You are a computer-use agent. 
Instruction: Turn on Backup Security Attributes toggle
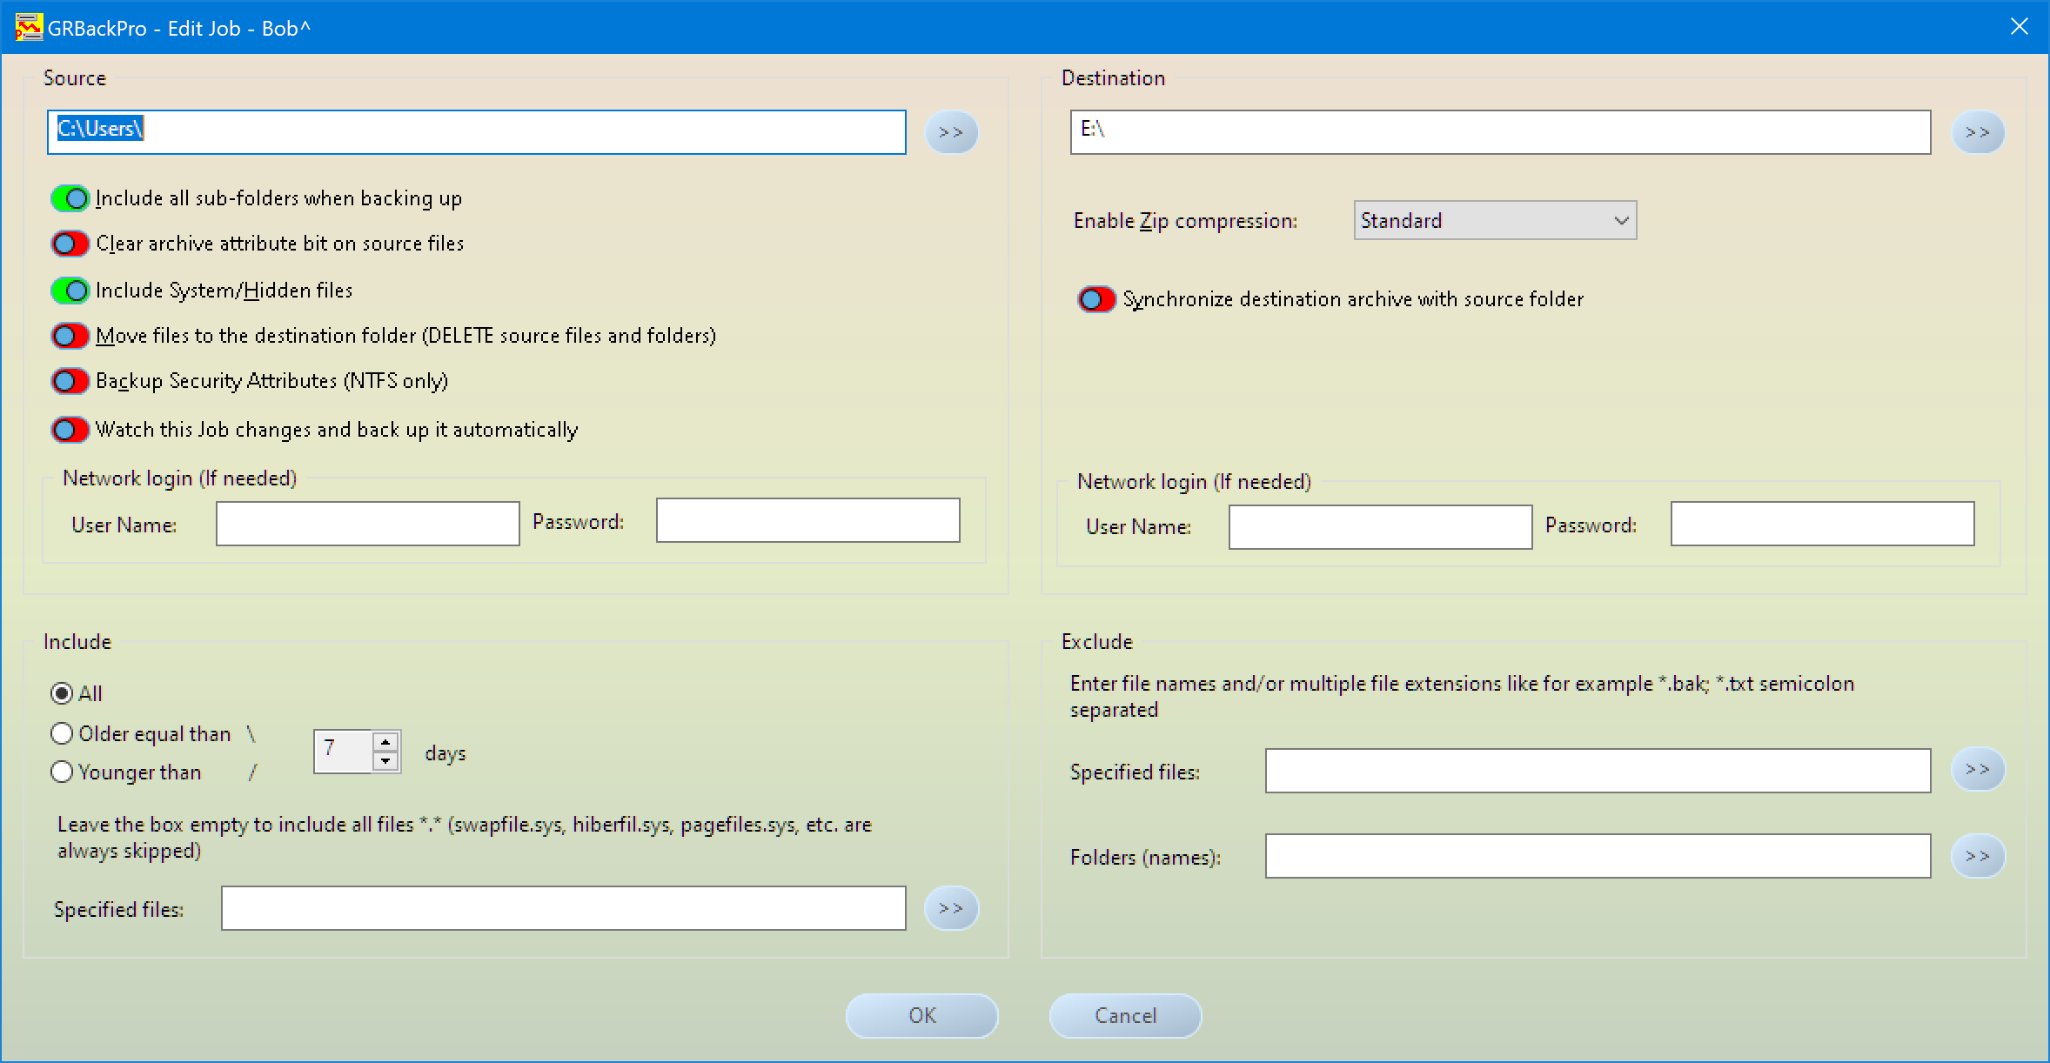(70, 381)
